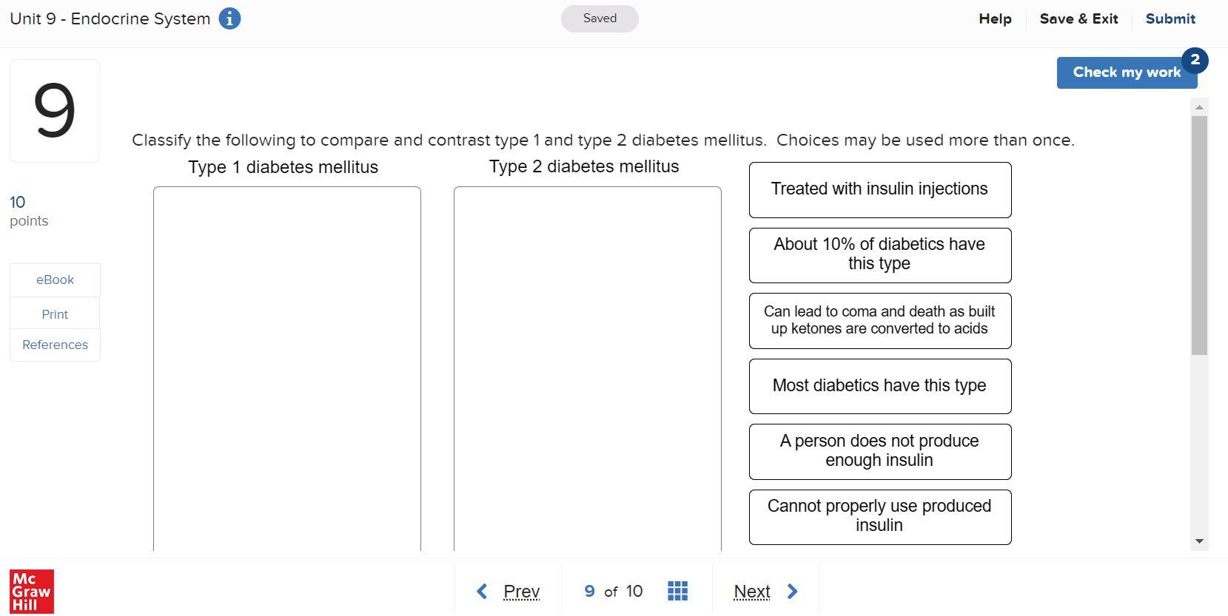Click the vertical scrollbar thumb

point(1200,235)
